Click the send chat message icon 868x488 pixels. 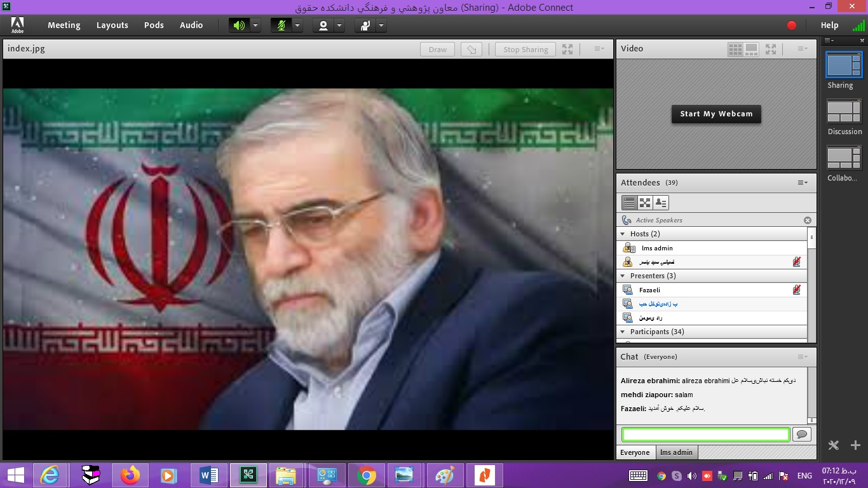(802, 435)
